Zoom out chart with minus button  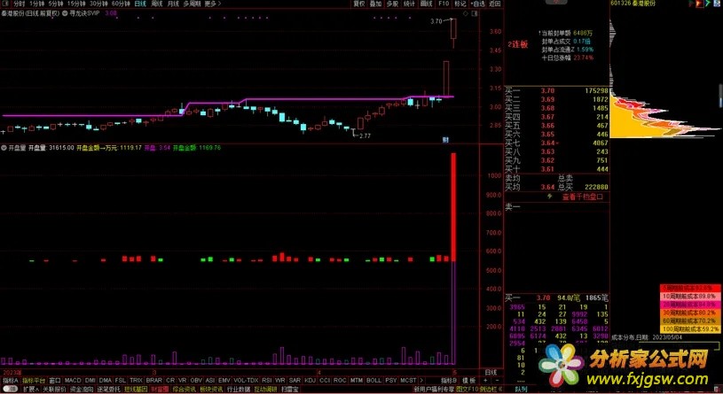[497, 381]
